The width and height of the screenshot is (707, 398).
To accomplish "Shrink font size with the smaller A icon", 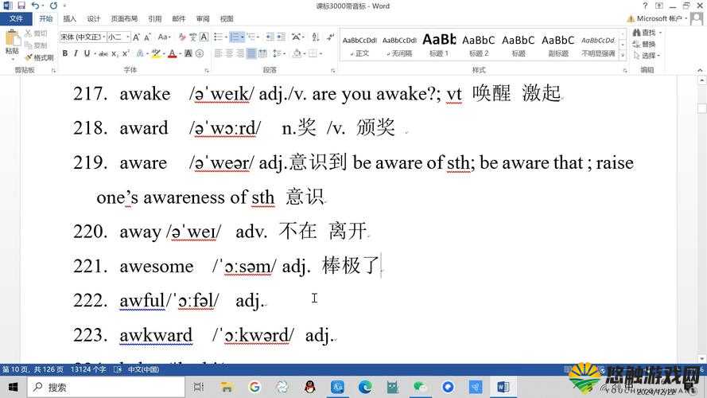I will point(147,37).
